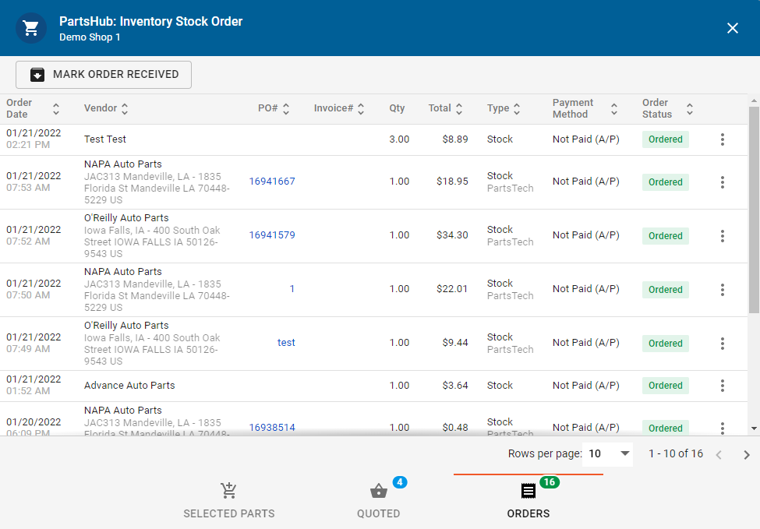Open actions menu for PO 16941667 order
This screenshot has width=760, height=529.
(x=722, y=182)
